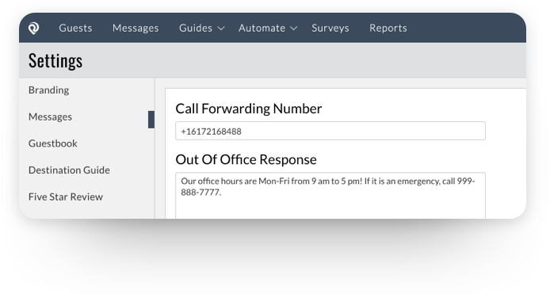Click the Call Forwarding Number field

click(330, 131)
